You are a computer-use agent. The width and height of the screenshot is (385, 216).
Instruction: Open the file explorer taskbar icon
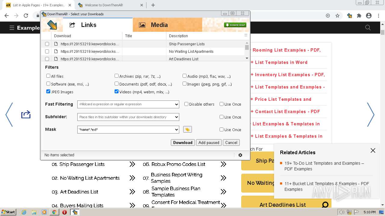pos(34,212)
